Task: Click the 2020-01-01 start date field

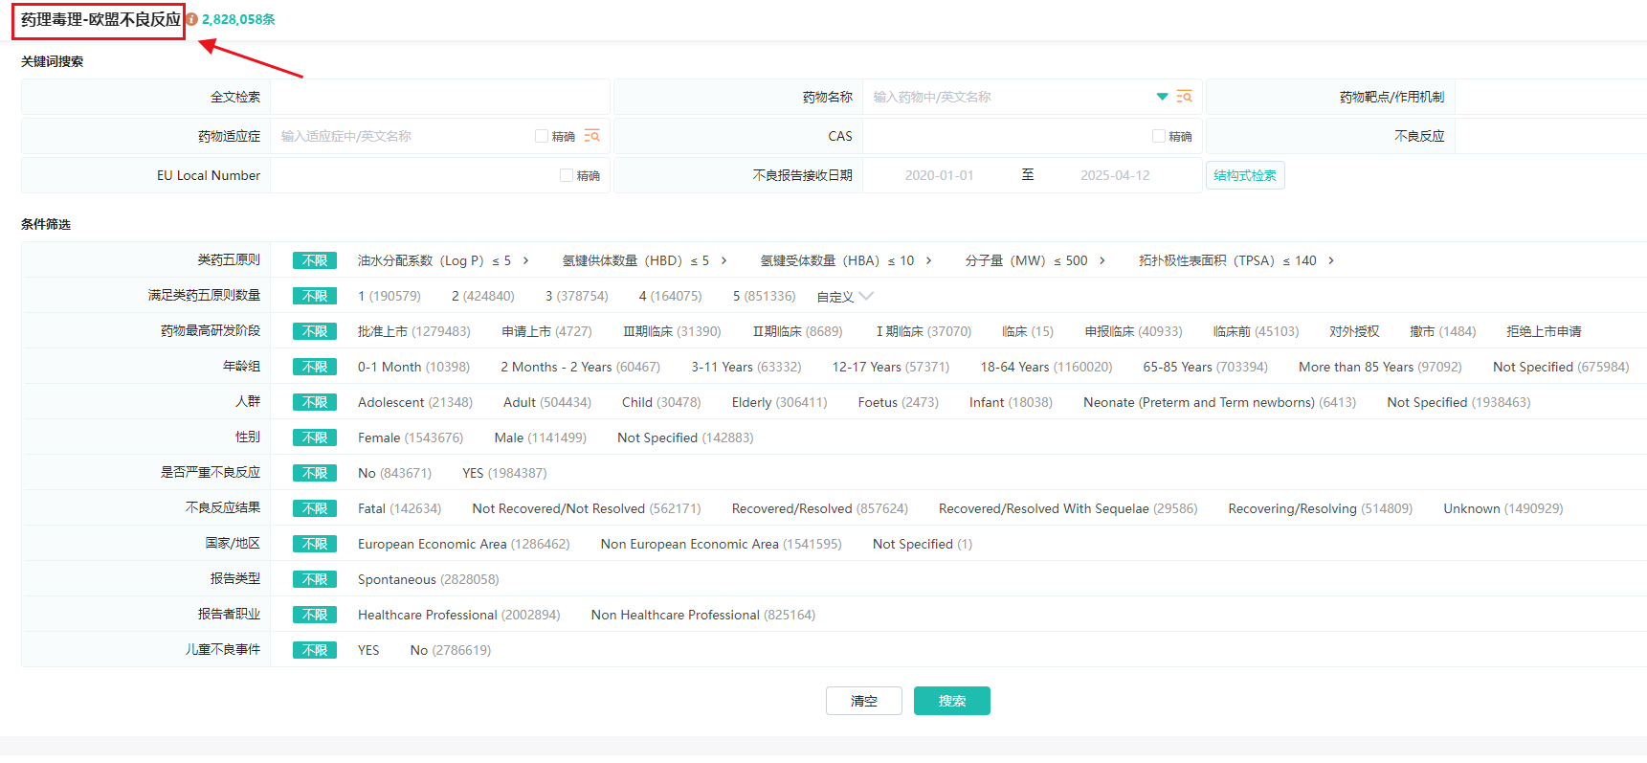Action: coord(939,175)
